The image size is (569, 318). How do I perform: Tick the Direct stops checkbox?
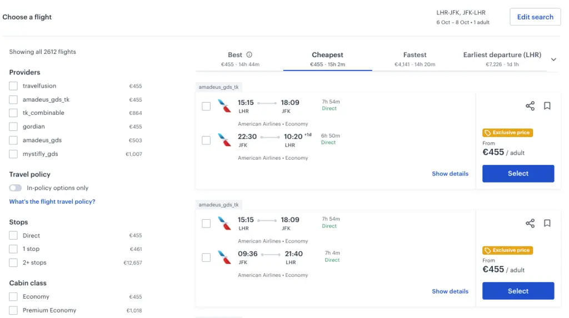(13, 236)
